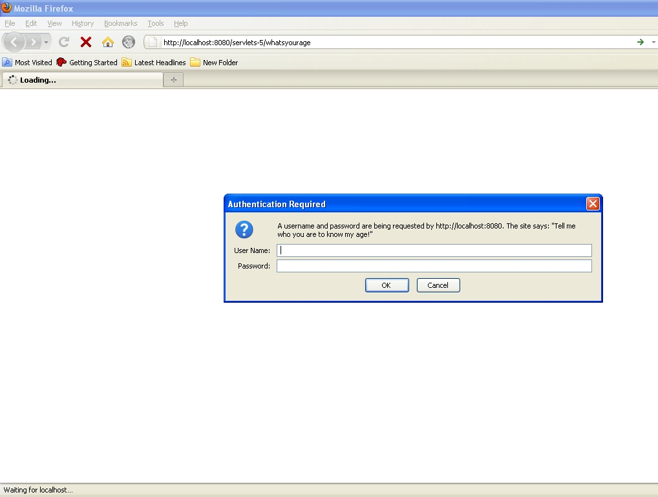Image resolution: width=658 pixels, height=497 pixels.
Task: Stop loading the page
Action: [85, 41]
